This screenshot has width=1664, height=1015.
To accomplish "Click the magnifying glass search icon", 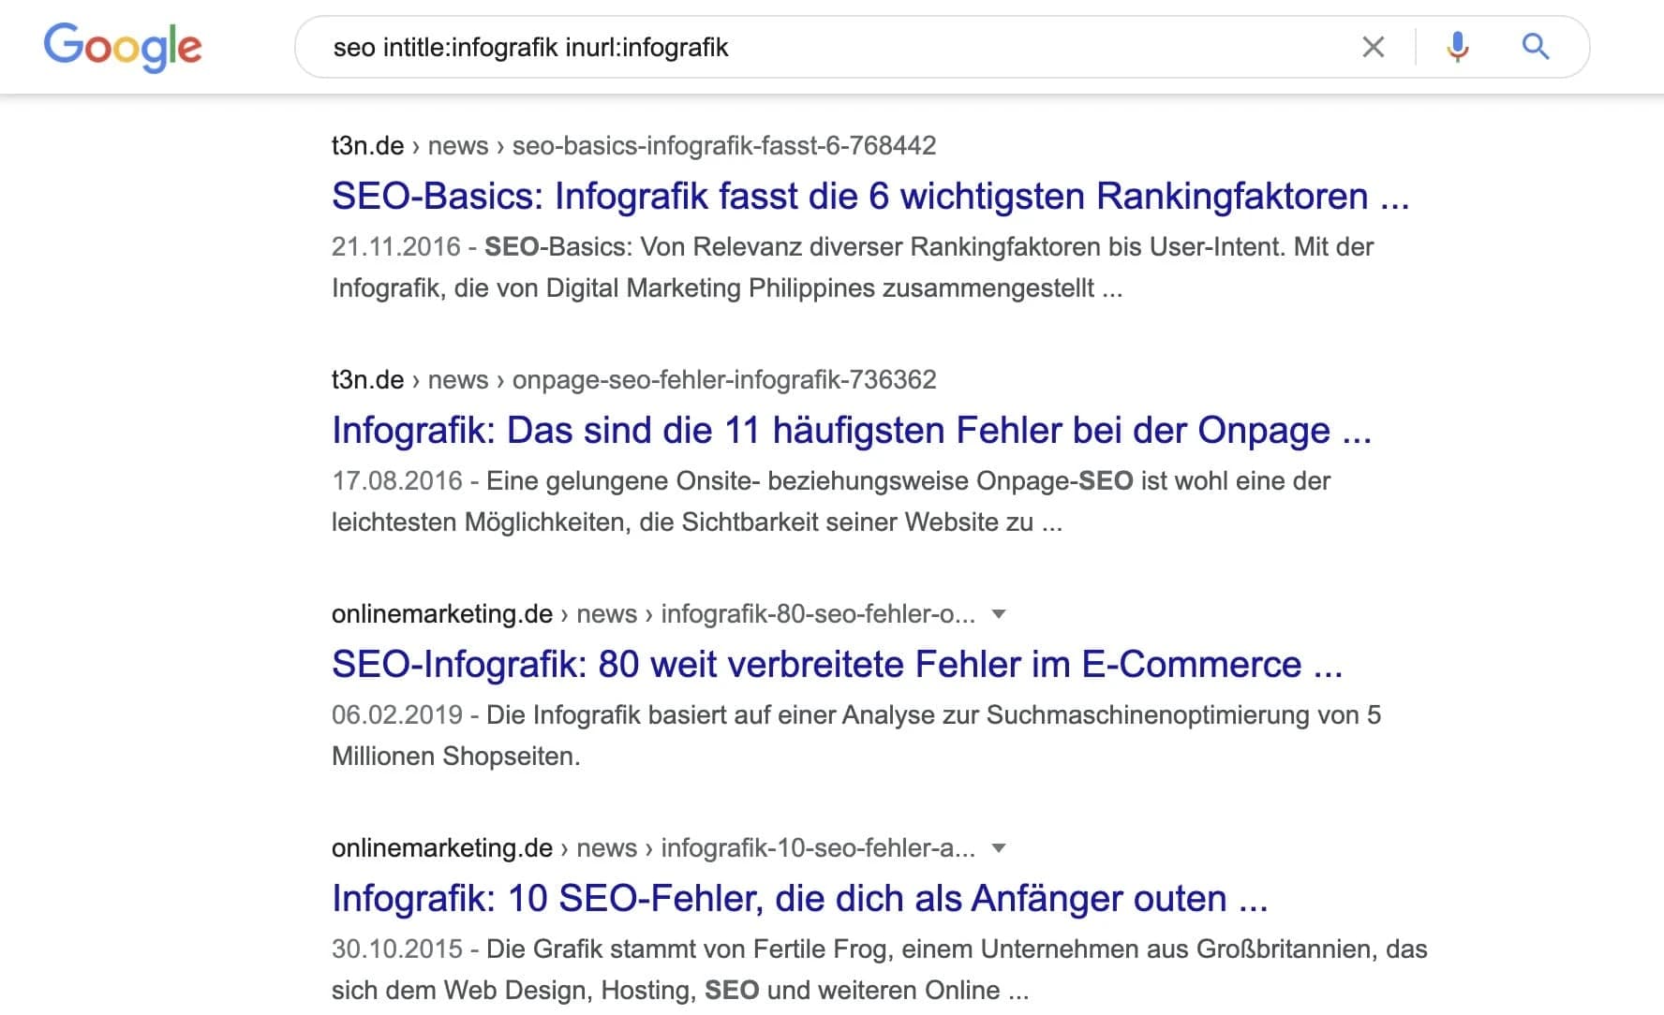I will point(1535,46).
